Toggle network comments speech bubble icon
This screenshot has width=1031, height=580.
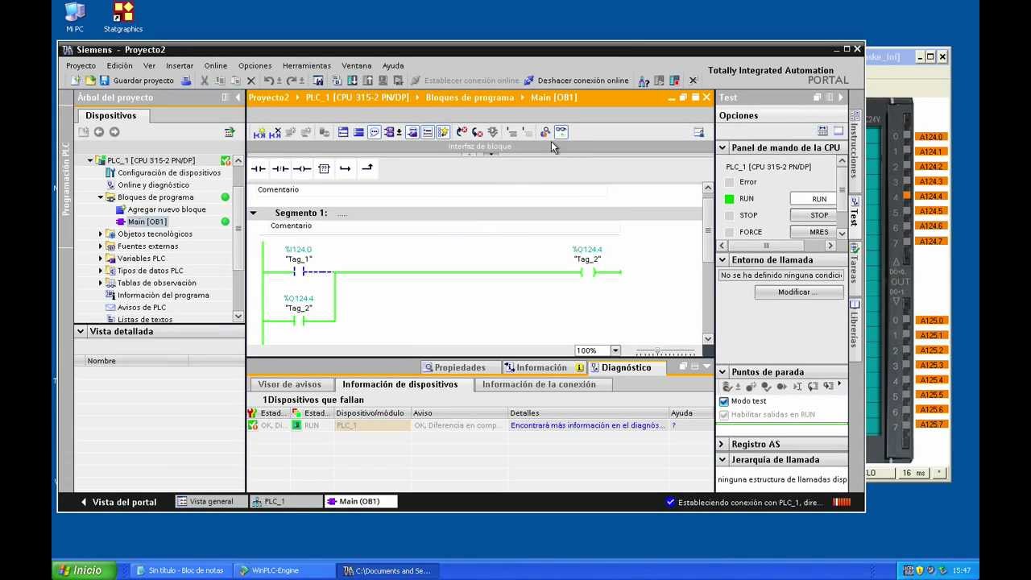tap(375, 132)
